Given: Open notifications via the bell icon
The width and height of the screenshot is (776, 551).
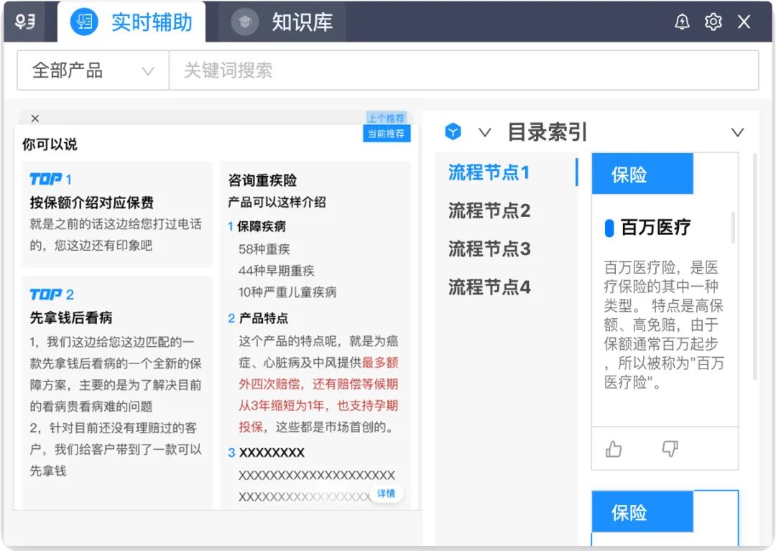Looking at the screenshot, I should 682,22.
